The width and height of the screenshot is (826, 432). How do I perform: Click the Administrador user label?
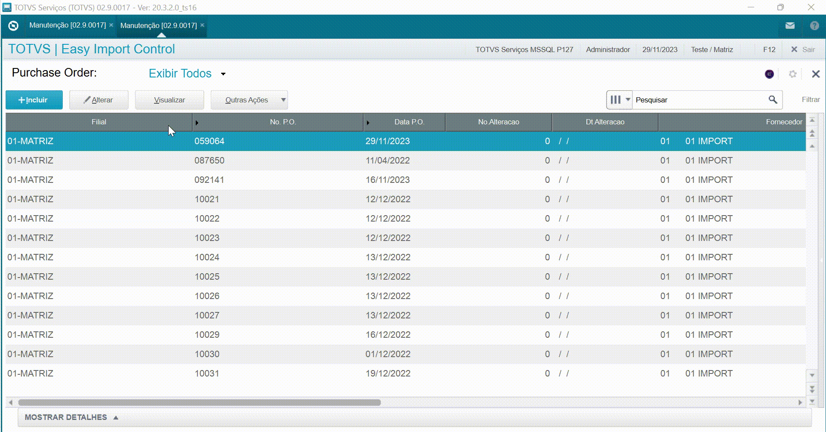(608, 49)
